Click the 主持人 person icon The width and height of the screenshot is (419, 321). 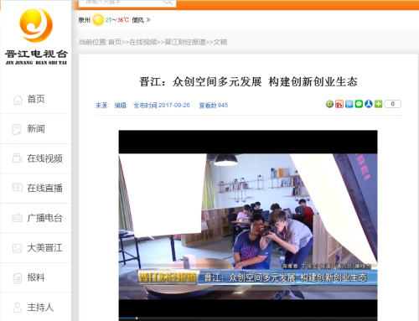pos(18,308)
